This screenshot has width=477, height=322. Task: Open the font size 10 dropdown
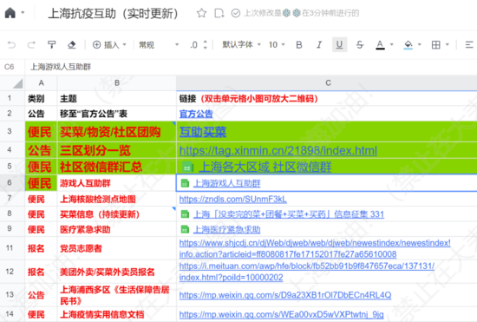(277, 45)
